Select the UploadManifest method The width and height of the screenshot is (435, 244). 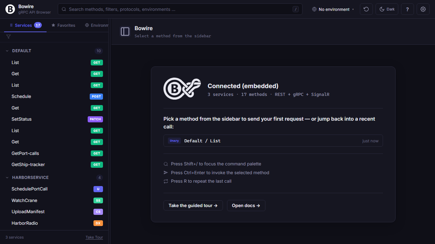coord(54,212)
